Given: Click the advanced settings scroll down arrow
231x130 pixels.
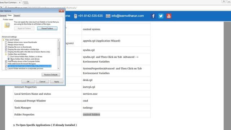Looking at the screenshot, I should [x=58, y=69].
